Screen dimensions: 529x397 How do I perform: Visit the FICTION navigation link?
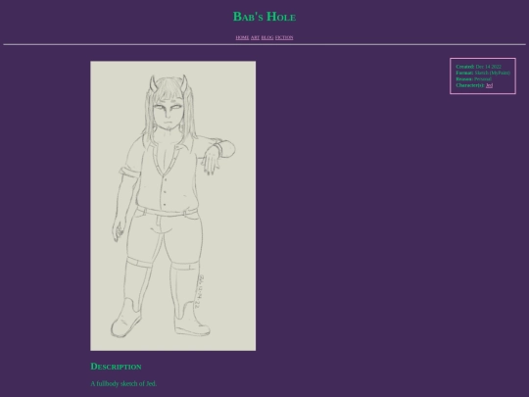pyautogui.click(x=284, y=37)
